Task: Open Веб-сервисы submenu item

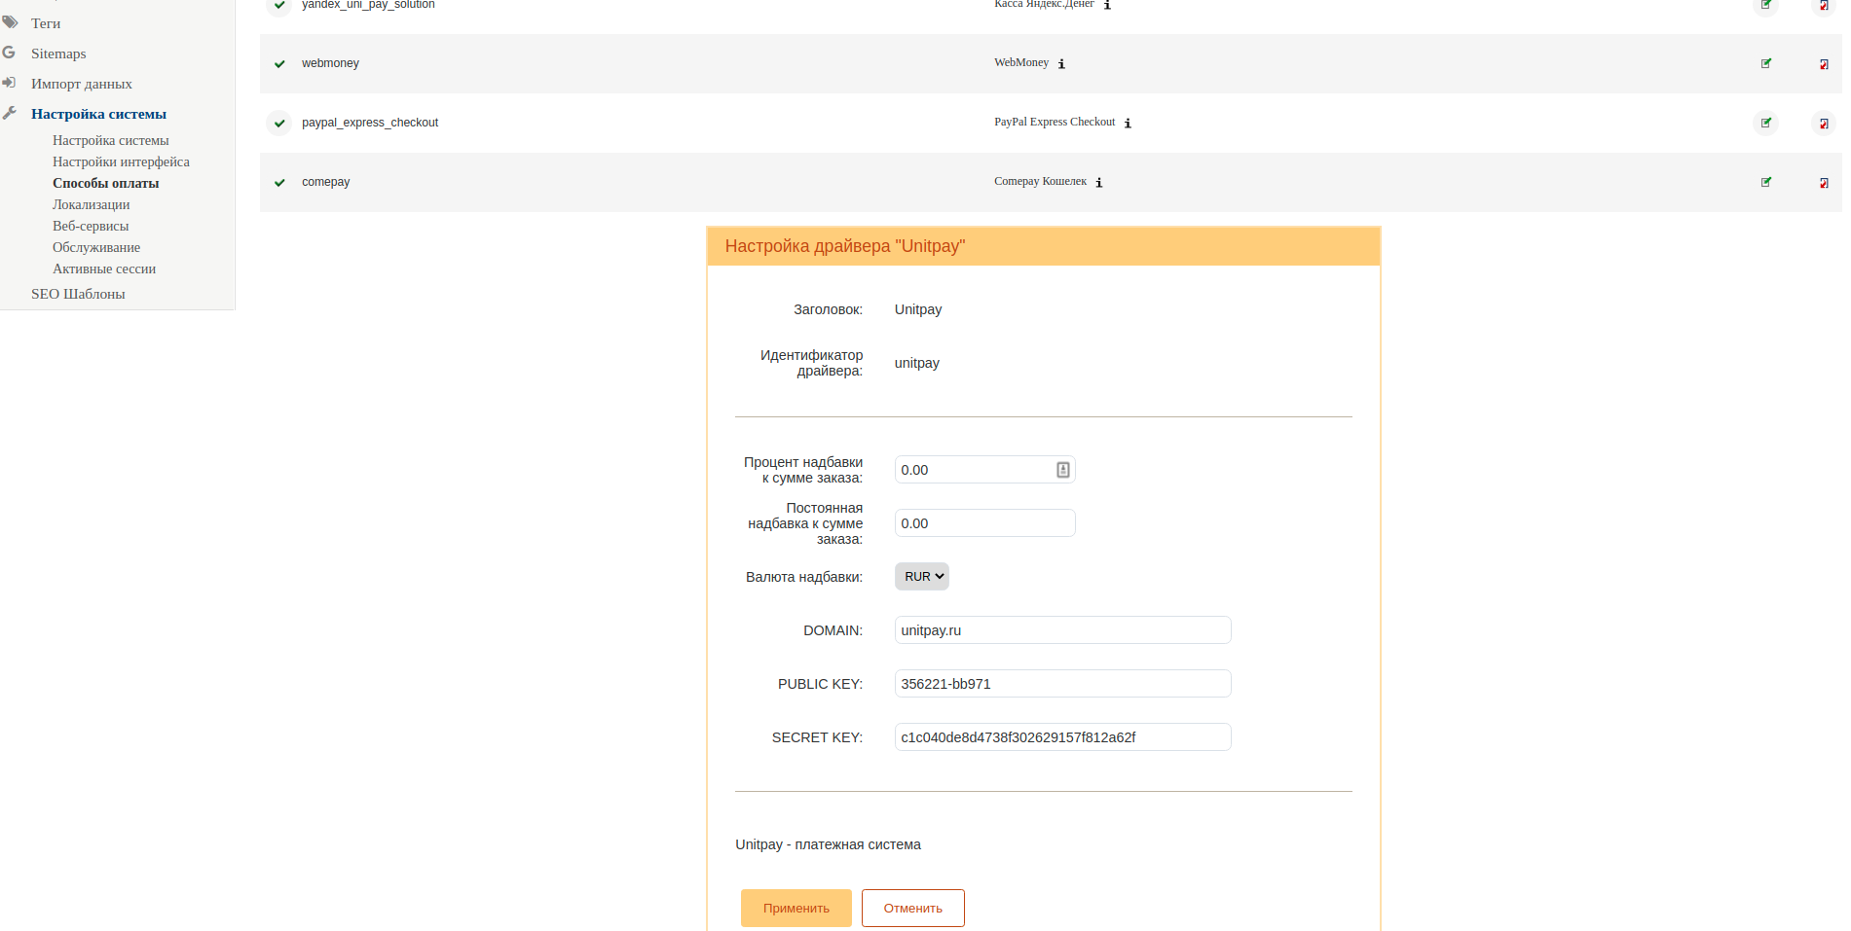Action: coord(91,226)
